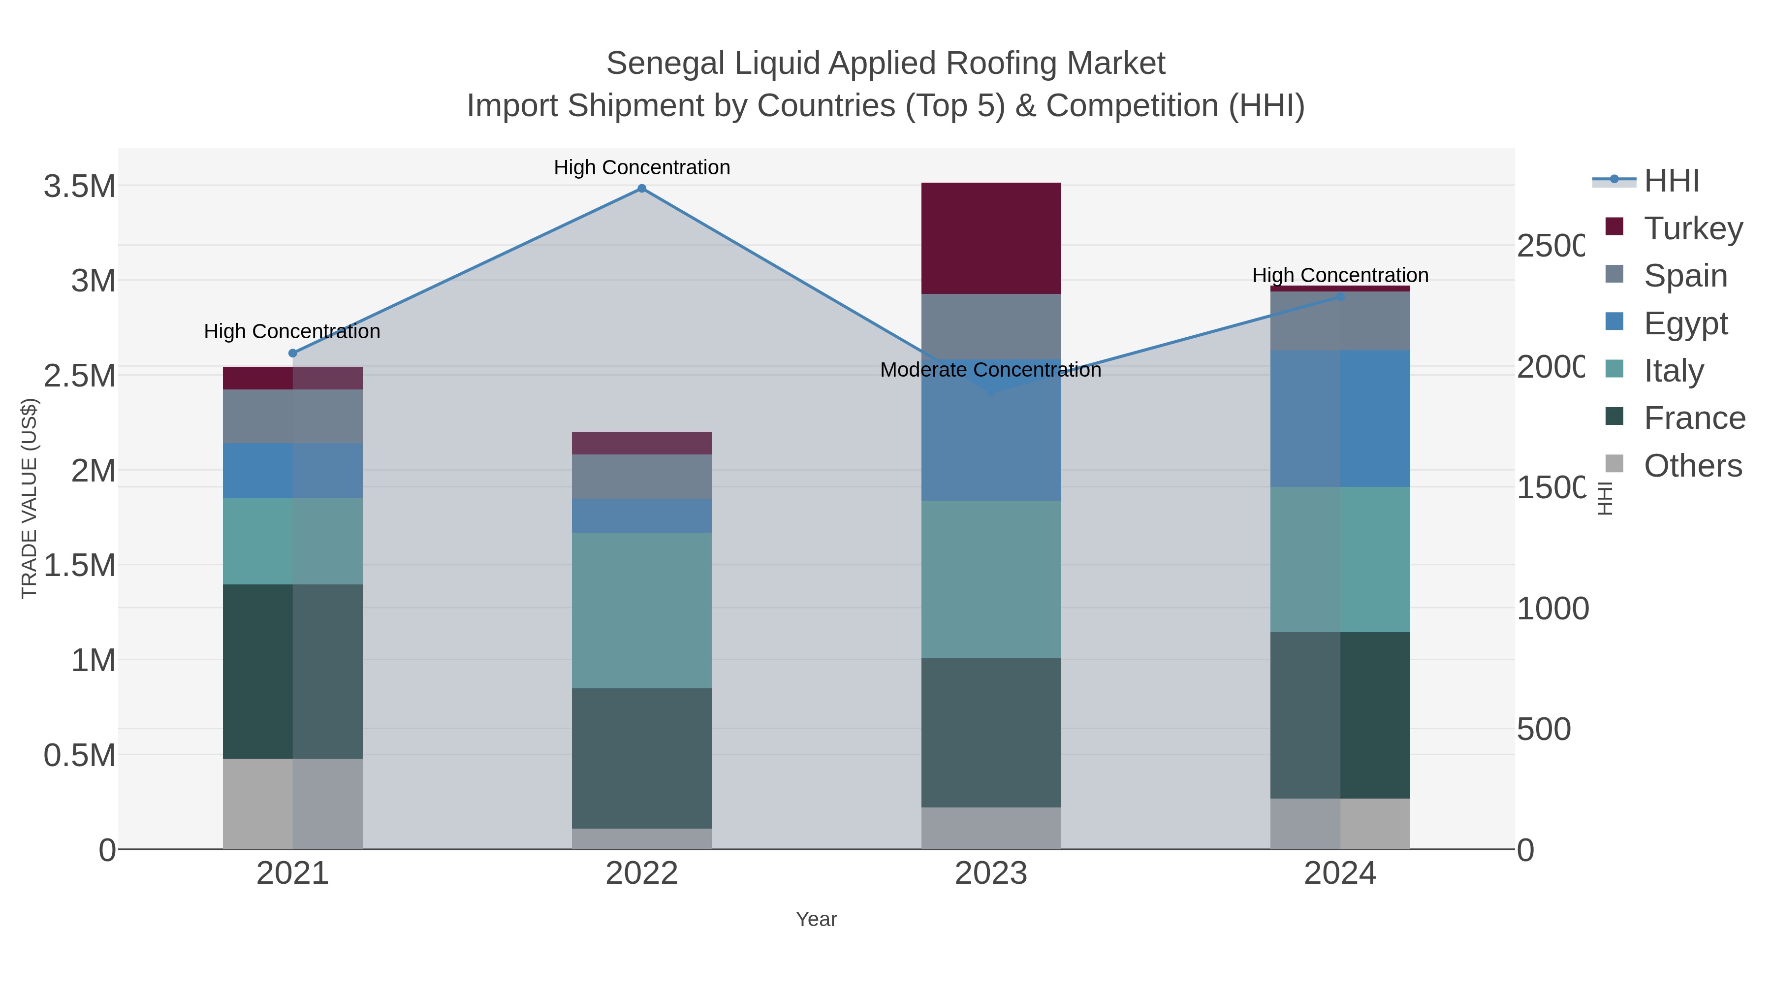This screenshot has height=997, width=1772.
Task: Click the Italy segment of 2023 bar
Action: pyautogui.click(x=991, y=579)
